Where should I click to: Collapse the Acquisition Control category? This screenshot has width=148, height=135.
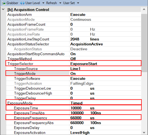[3, 9]
